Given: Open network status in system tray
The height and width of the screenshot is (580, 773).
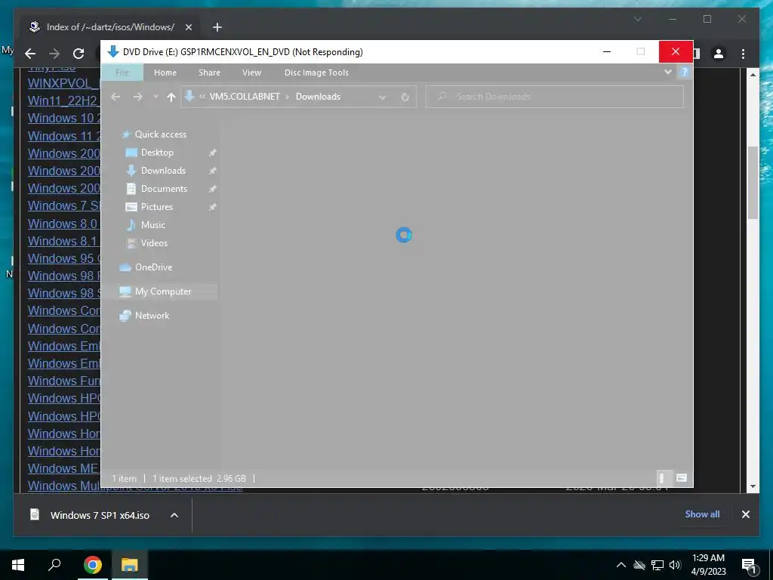Looking at the screenshot, I should coord(658,565).
